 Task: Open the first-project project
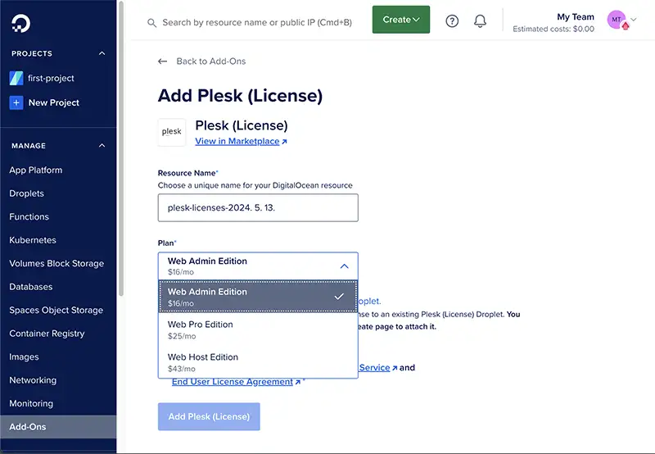click(x=51, y=78)
